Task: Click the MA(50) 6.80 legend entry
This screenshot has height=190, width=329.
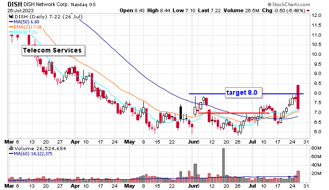Action: click(26, 22)
